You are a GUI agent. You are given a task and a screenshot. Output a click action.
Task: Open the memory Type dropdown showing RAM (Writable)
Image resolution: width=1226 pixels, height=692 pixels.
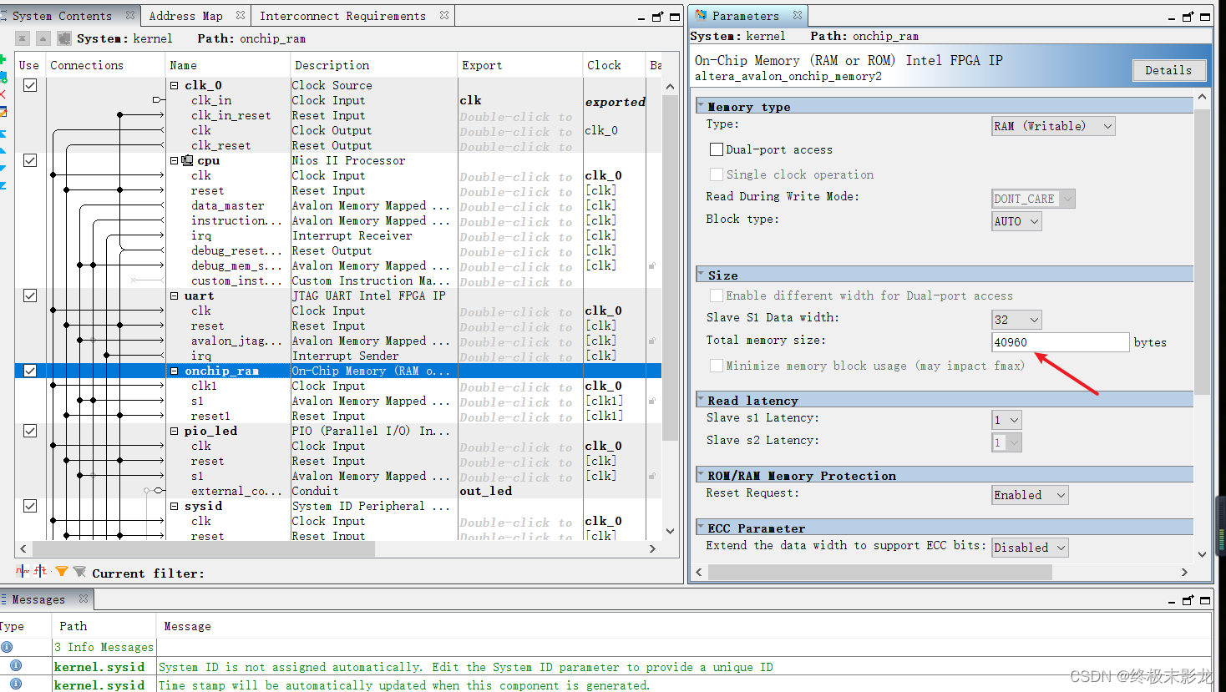[x=1053, y=126]
